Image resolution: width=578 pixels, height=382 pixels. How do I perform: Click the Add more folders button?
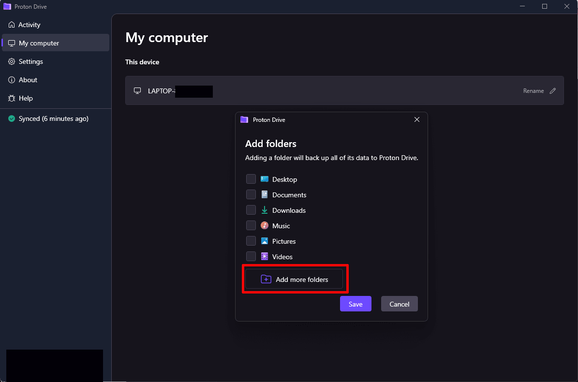click(295, 279)
